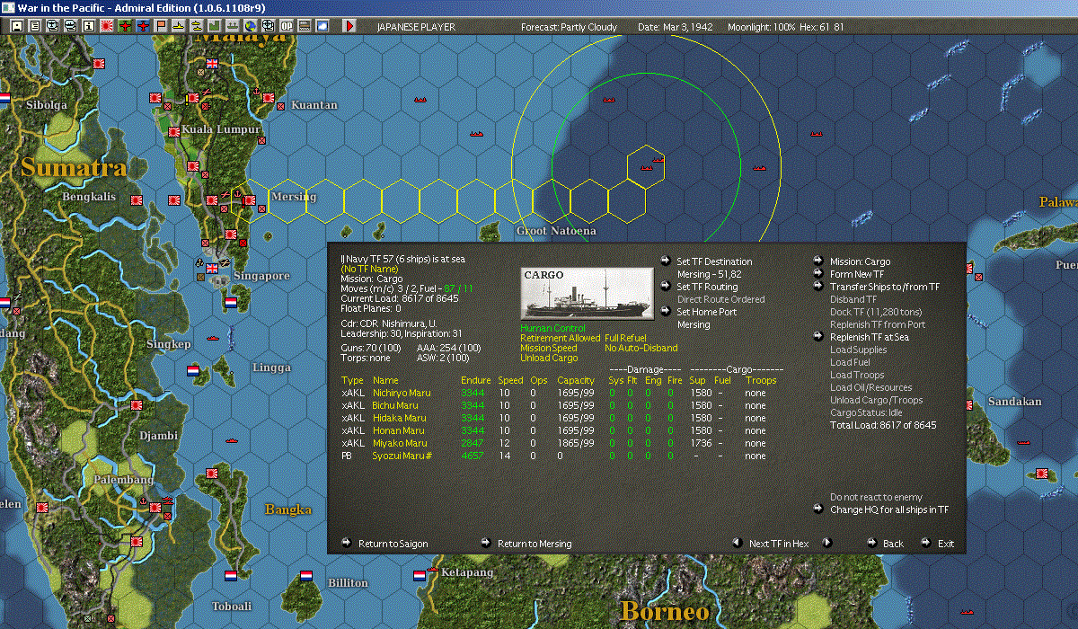Open the weather clouds toolbar icon
Image resolution: width=1078 pixels, height=629 pixels.
click(322, 26)
